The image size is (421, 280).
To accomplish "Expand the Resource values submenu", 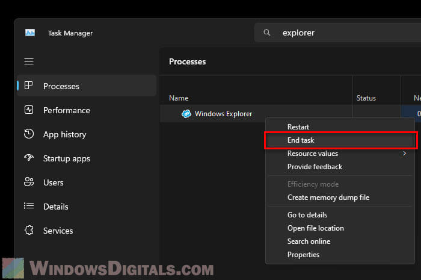I will point(340,154).
